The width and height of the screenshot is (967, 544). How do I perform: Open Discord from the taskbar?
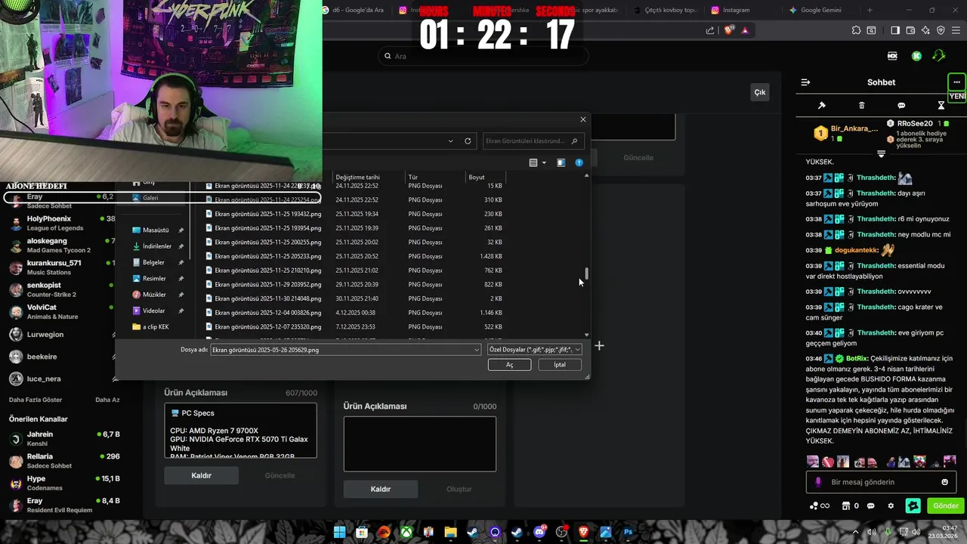click(x=539, y=532)
